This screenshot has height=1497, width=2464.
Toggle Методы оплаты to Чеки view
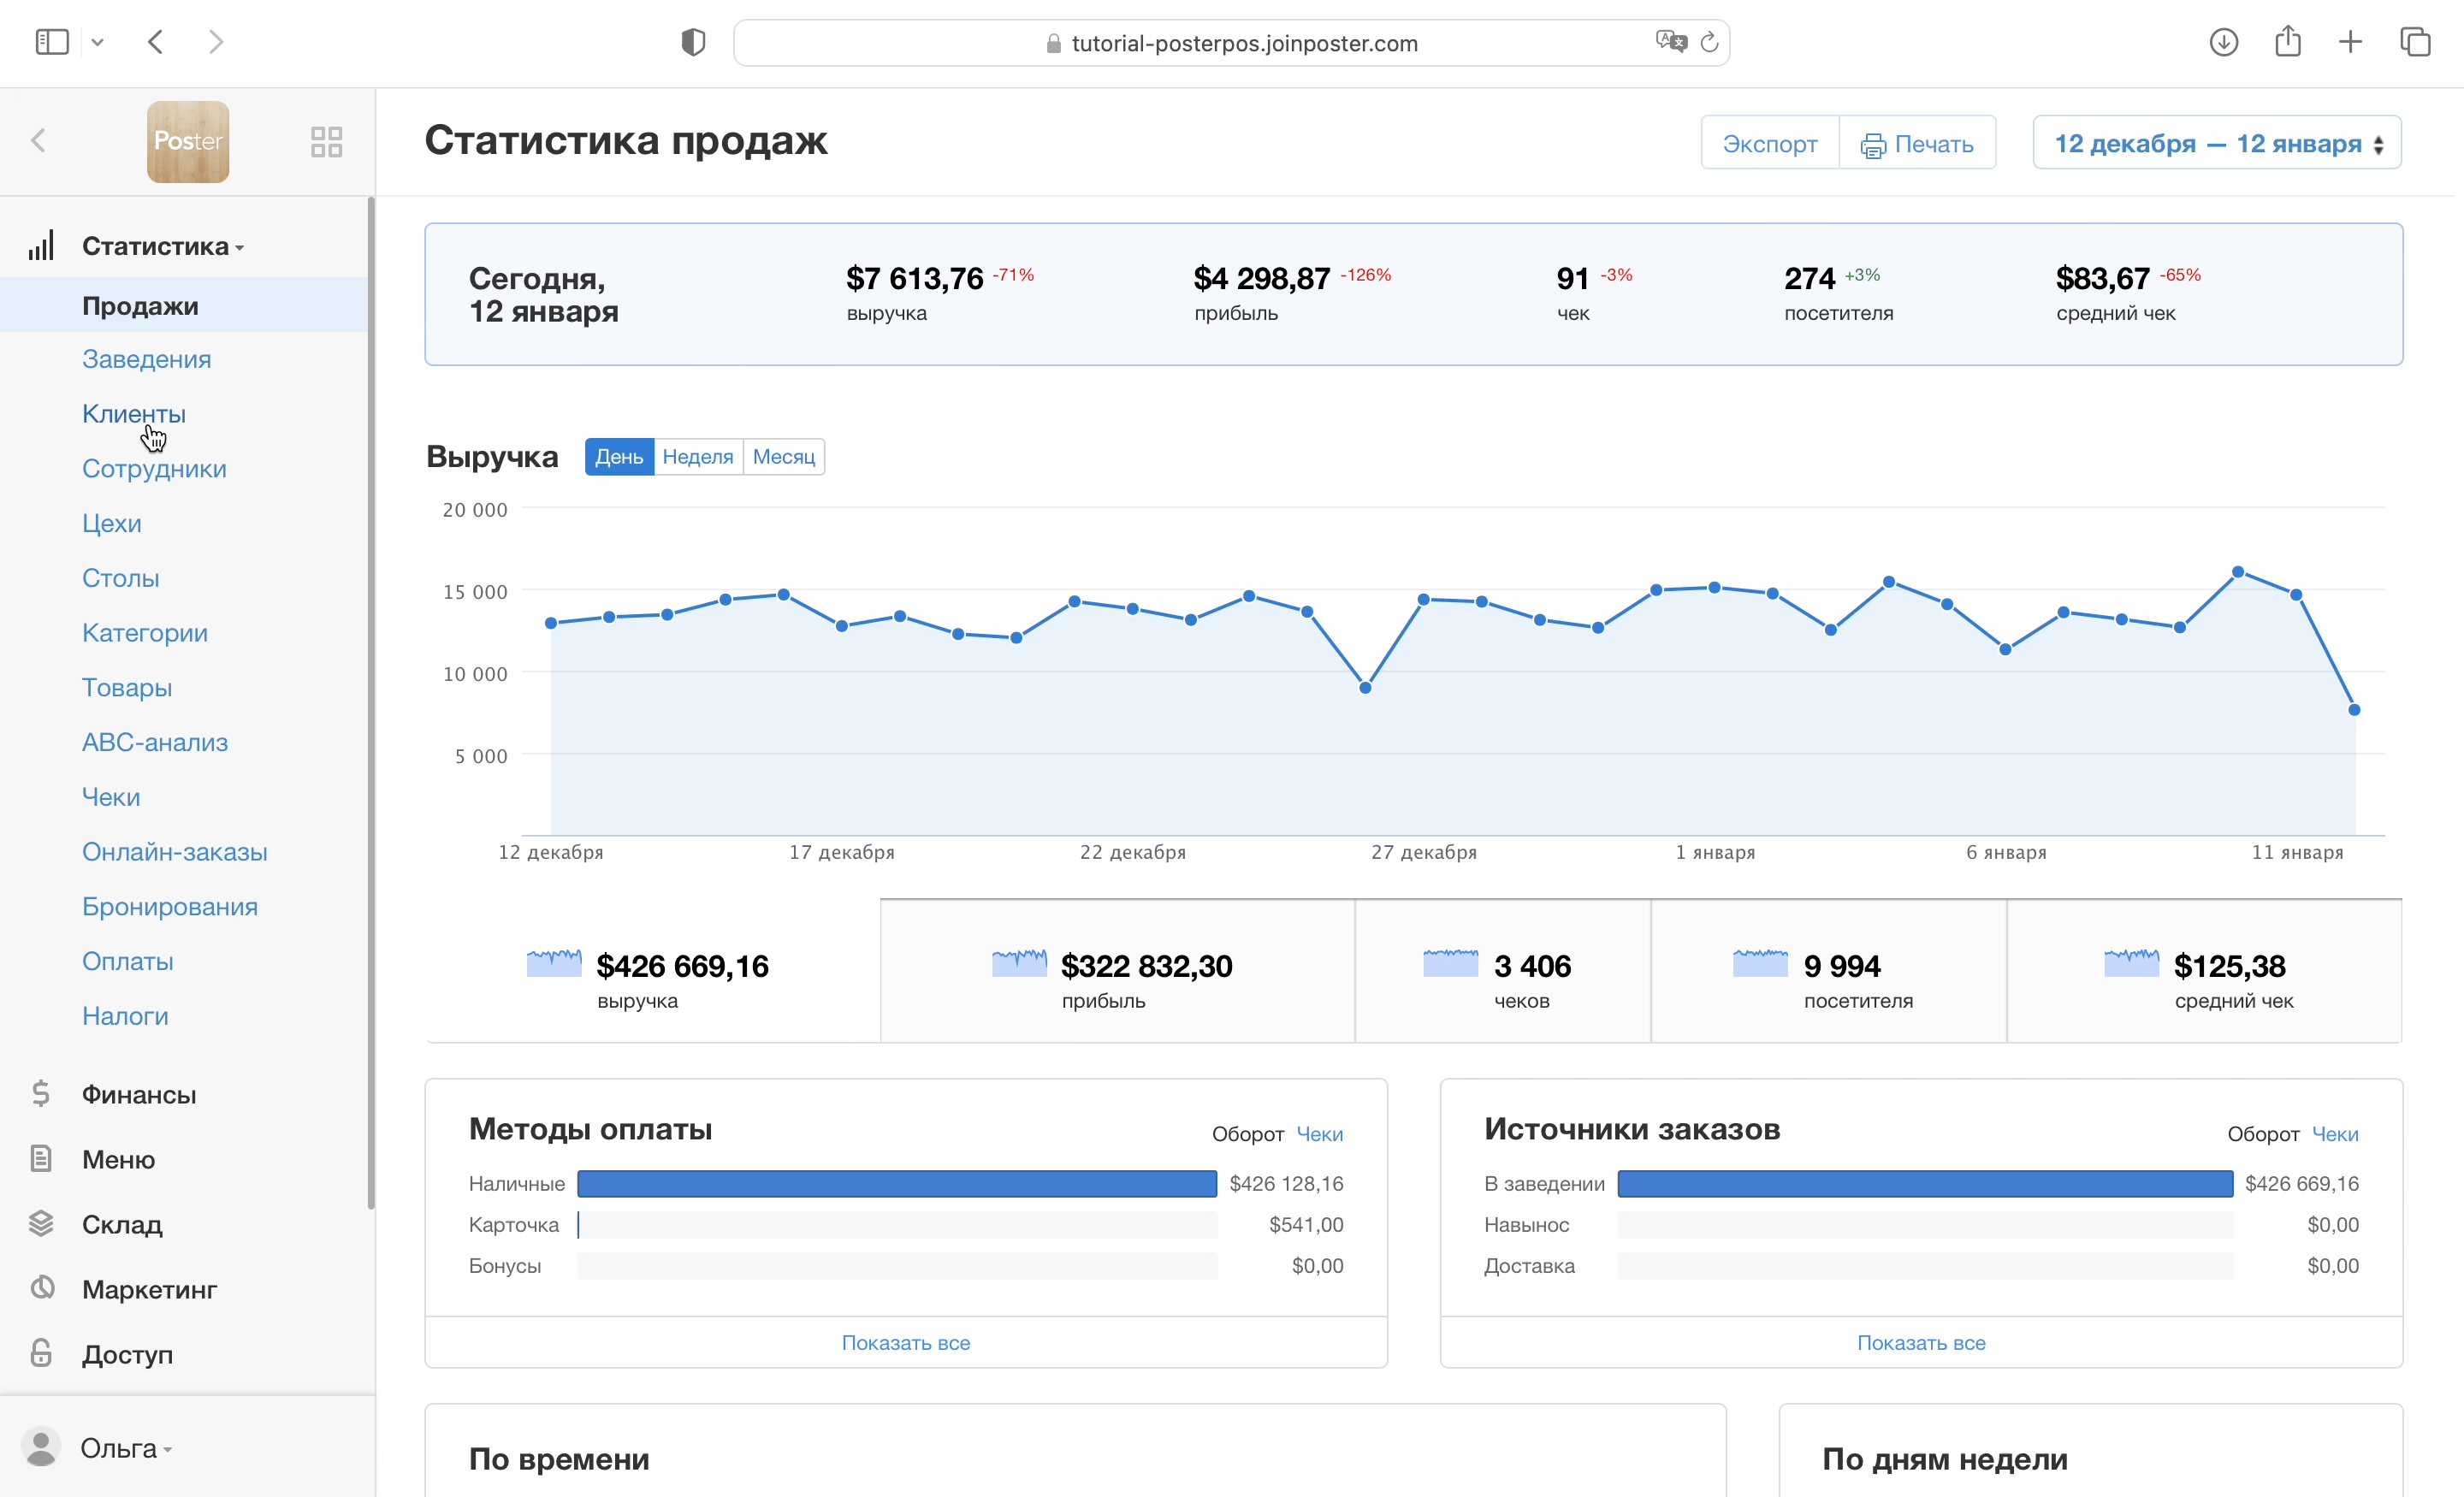click(x=1319, y=1134)
